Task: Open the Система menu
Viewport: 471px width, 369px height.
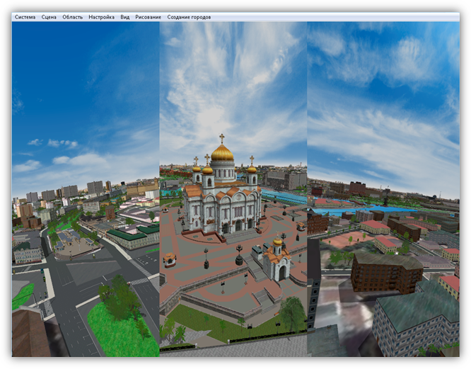Action: click(x=25, y=17)
